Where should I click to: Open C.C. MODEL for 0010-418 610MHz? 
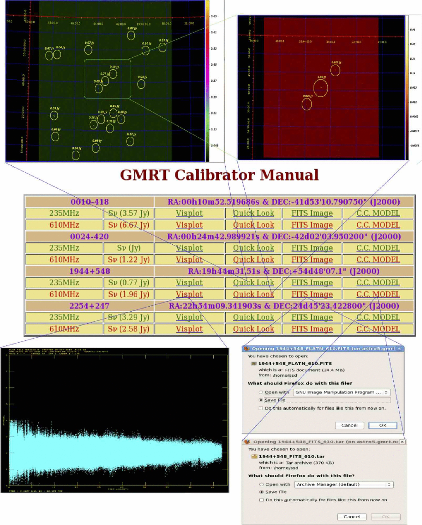click(378, 225)
